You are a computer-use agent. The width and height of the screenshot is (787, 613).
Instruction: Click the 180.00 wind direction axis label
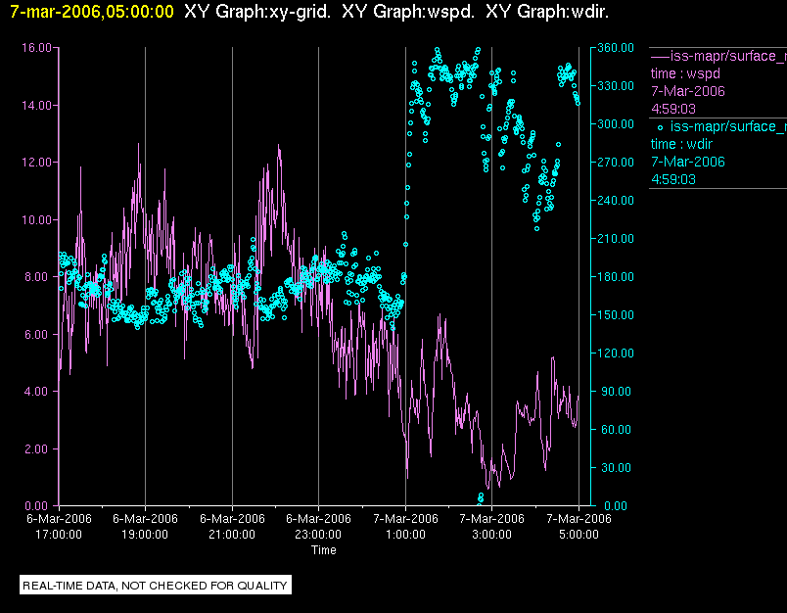click(616, 276)
